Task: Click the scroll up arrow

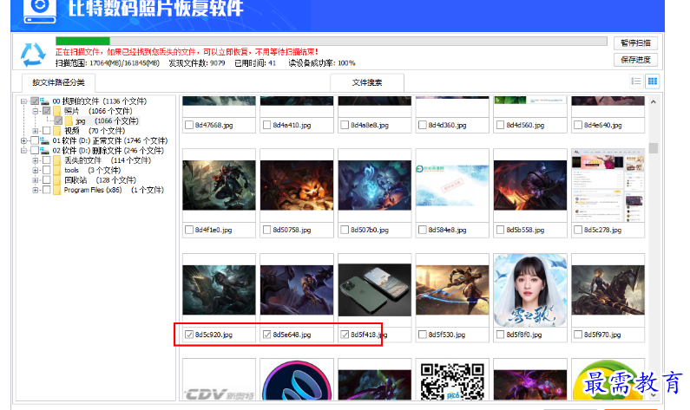Action: pyautogui.click(x=654, y=102)
